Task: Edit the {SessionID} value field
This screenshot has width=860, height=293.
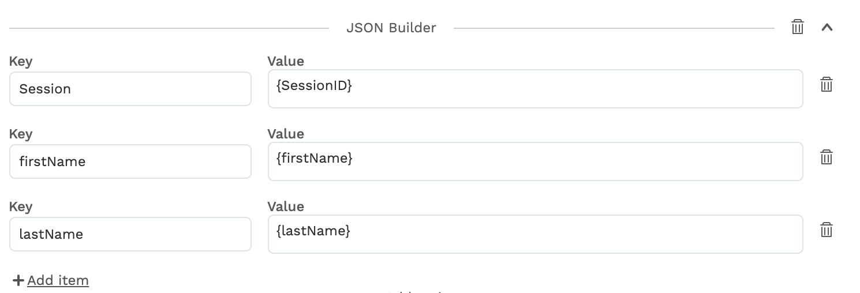Action: click(x=536, y=89)
